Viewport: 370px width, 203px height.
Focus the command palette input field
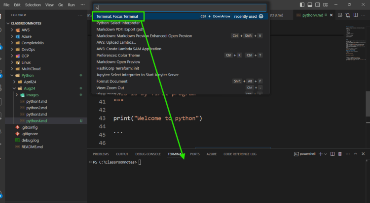click(x=180, y=8)
